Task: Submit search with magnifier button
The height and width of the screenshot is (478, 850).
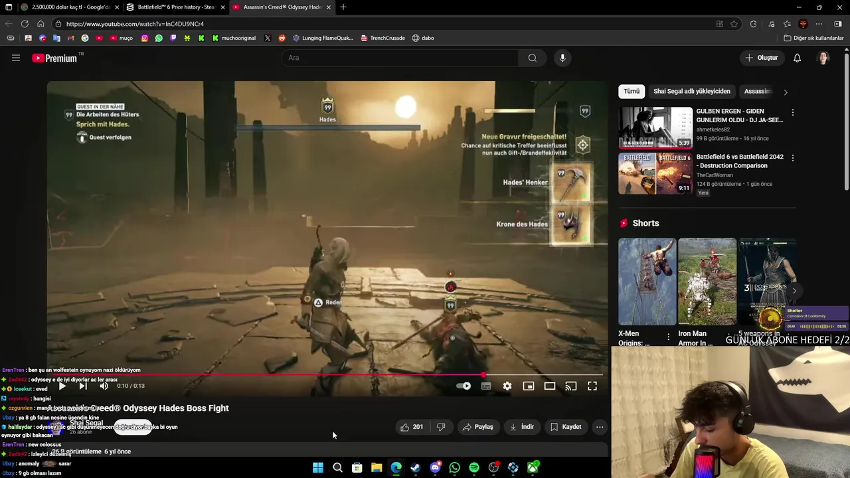Action: coord(533,58)
